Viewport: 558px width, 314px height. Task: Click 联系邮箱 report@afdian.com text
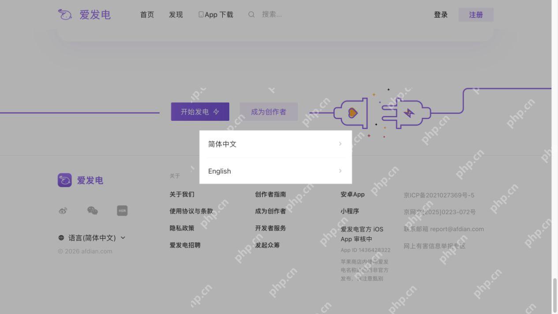click(444, 229)
